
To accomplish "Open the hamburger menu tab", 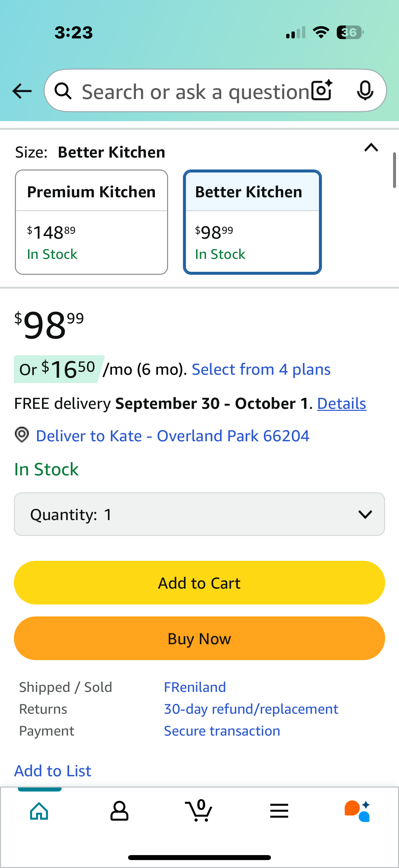I will 279,811.
